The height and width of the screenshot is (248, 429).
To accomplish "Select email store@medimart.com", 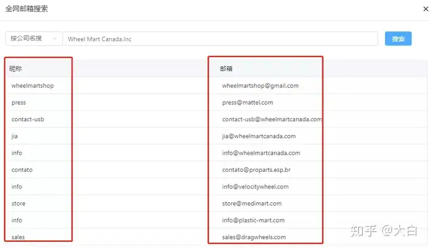I will tap(251, 203).
